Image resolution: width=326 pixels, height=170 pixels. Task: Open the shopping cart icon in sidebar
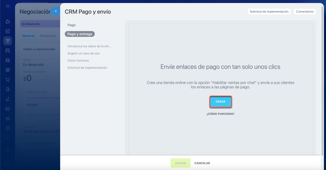click(8, 80)
